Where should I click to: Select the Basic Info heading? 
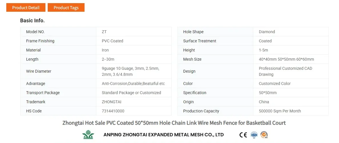(x=32, y=21)
